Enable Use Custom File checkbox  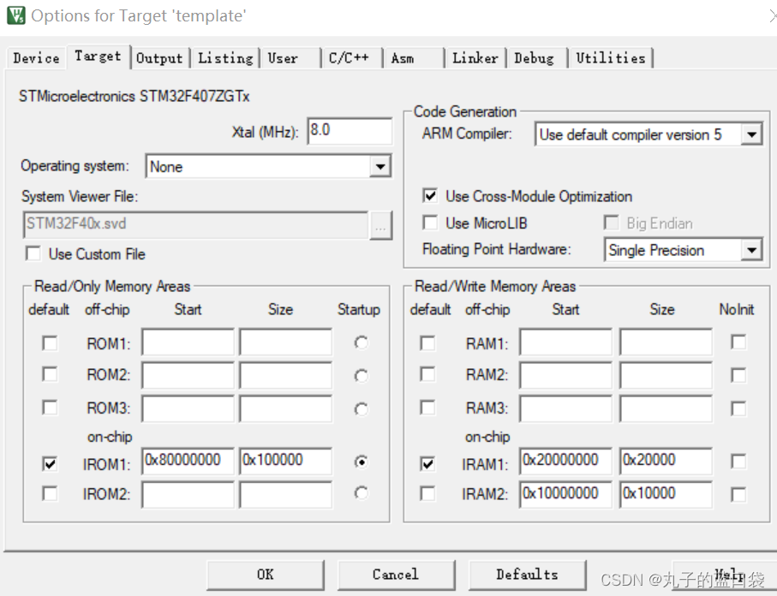(33, 253)
